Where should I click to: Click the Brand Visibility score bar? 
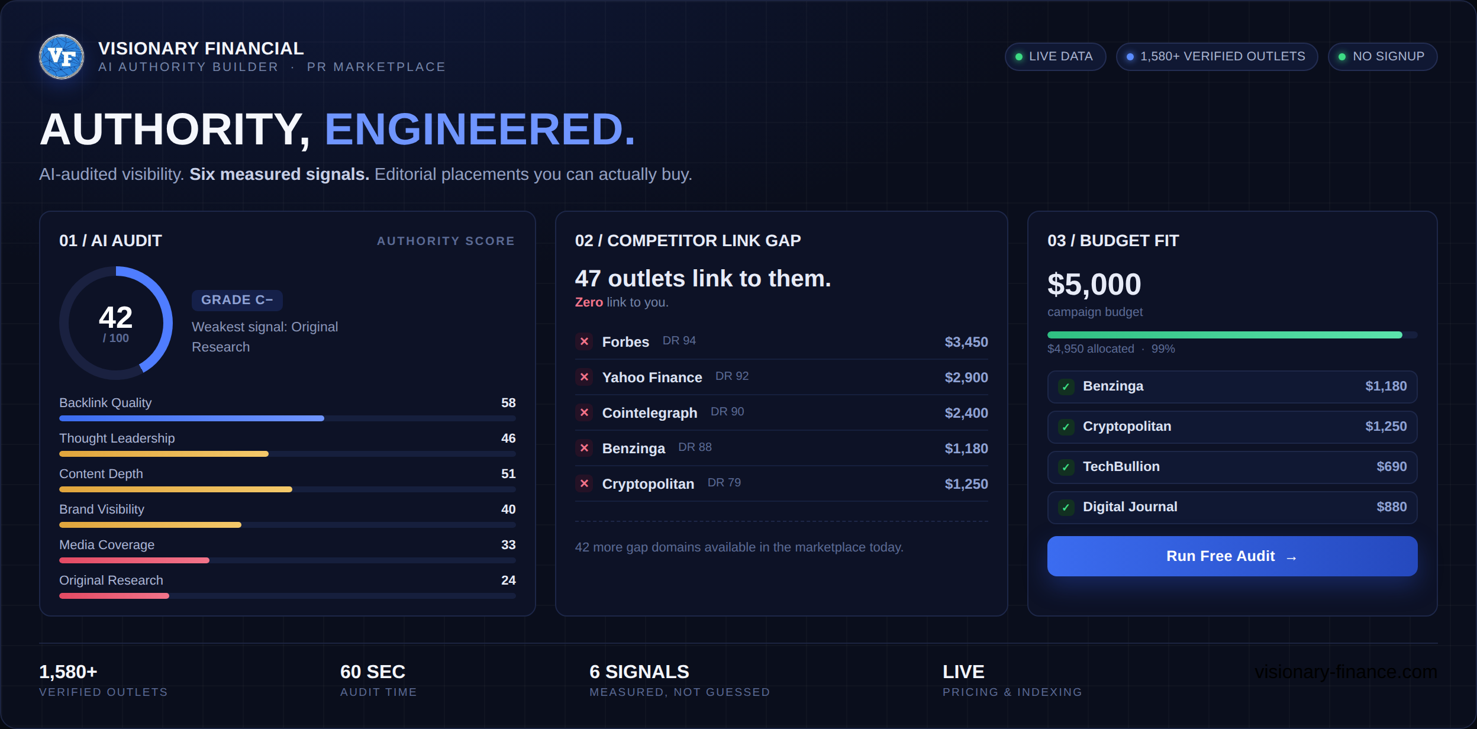click(288, 525)
